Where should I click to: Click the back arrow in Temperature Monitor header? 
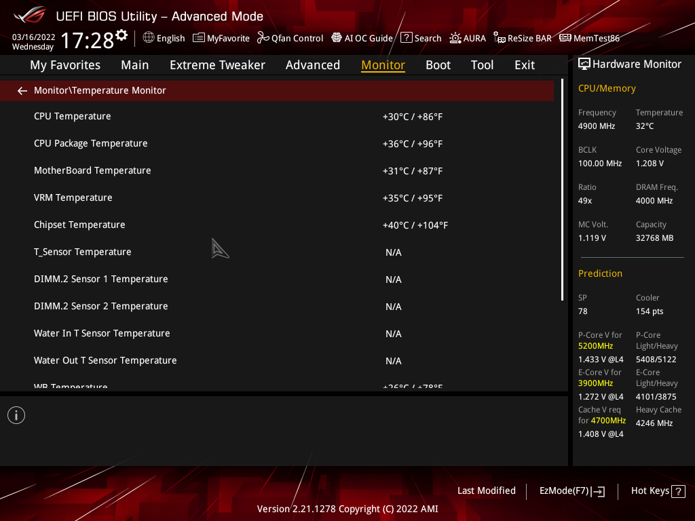(x=22, y=91)
